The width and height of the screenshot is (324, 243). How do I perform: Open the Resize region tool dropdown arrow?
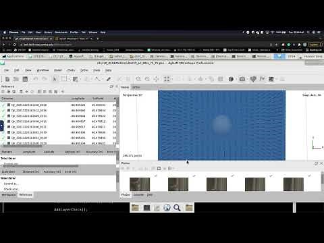[x=80, y=79]
